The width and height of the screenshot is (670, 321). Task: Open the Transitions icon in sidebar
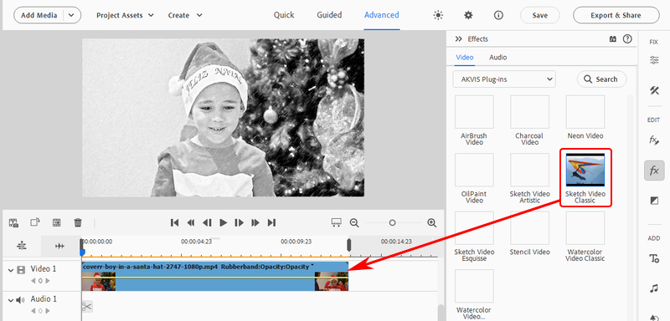click(x=654, y=201)
